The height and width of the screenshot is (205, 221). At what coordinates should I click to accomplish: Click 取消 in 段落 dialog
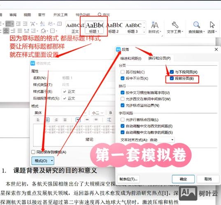pos(208,179)
